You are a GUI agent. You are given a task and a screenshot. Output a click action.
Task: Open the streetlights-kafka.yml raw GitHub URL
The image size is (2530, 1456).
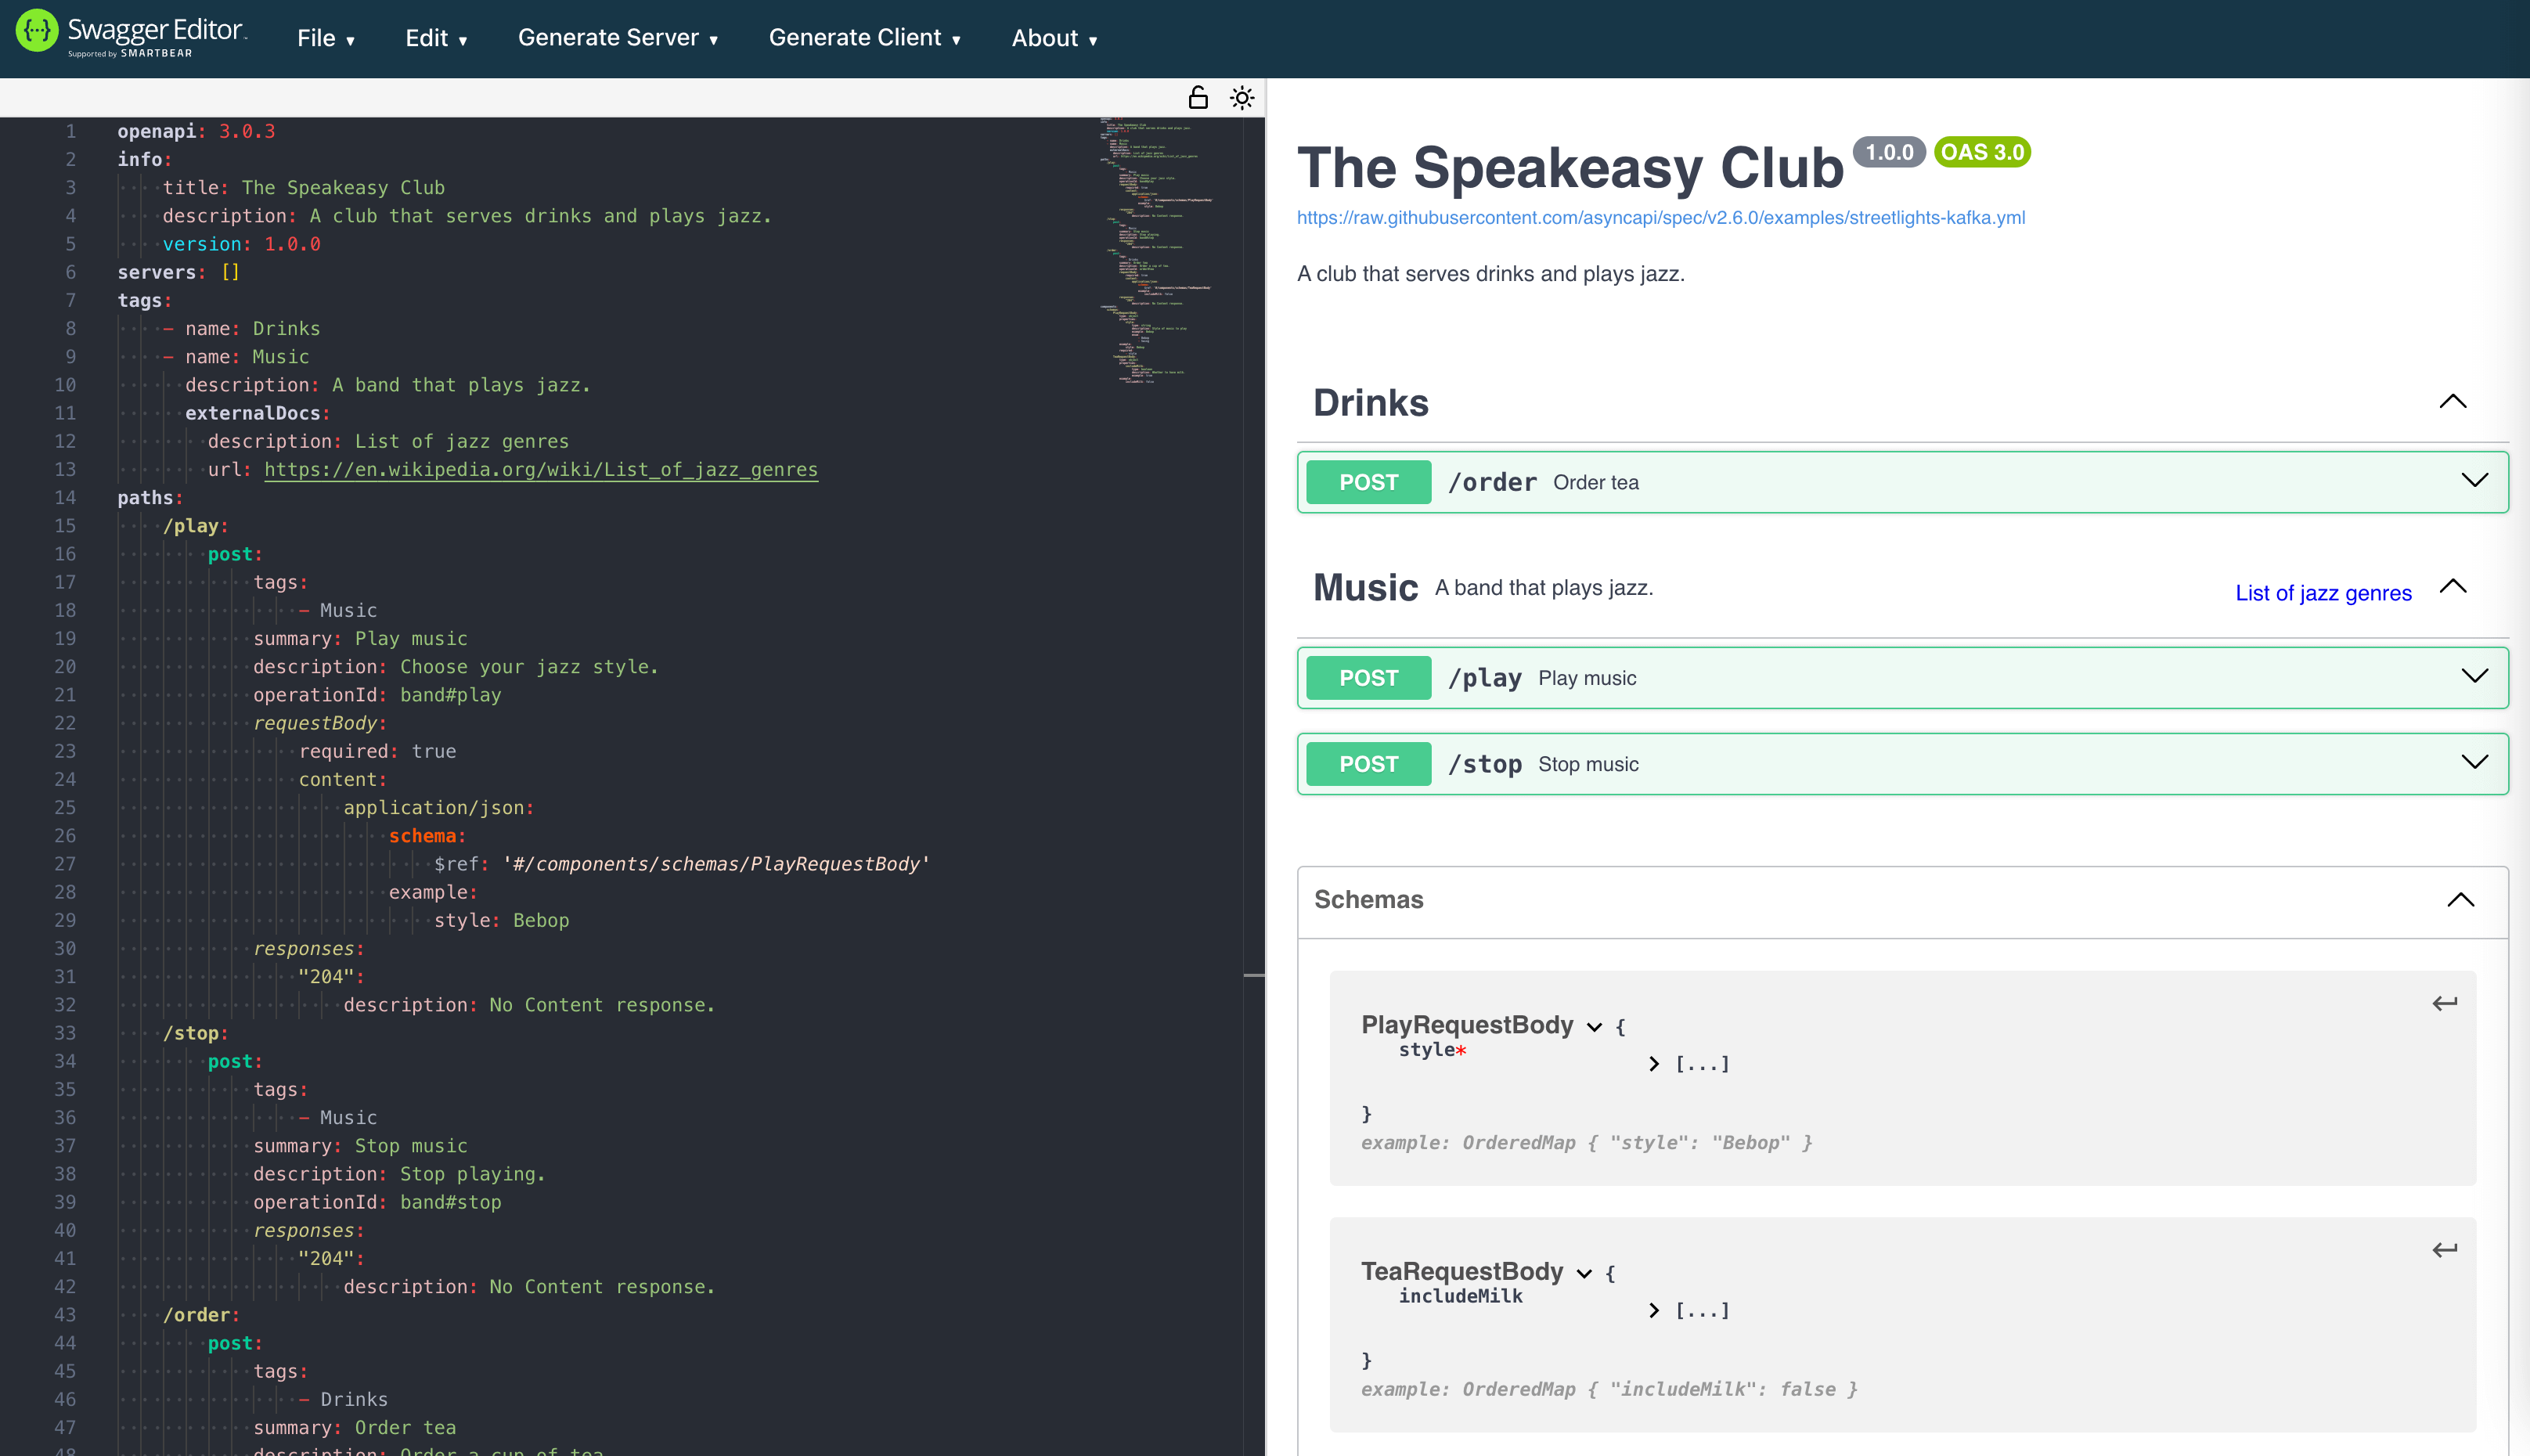click(x=1660, y=217)
